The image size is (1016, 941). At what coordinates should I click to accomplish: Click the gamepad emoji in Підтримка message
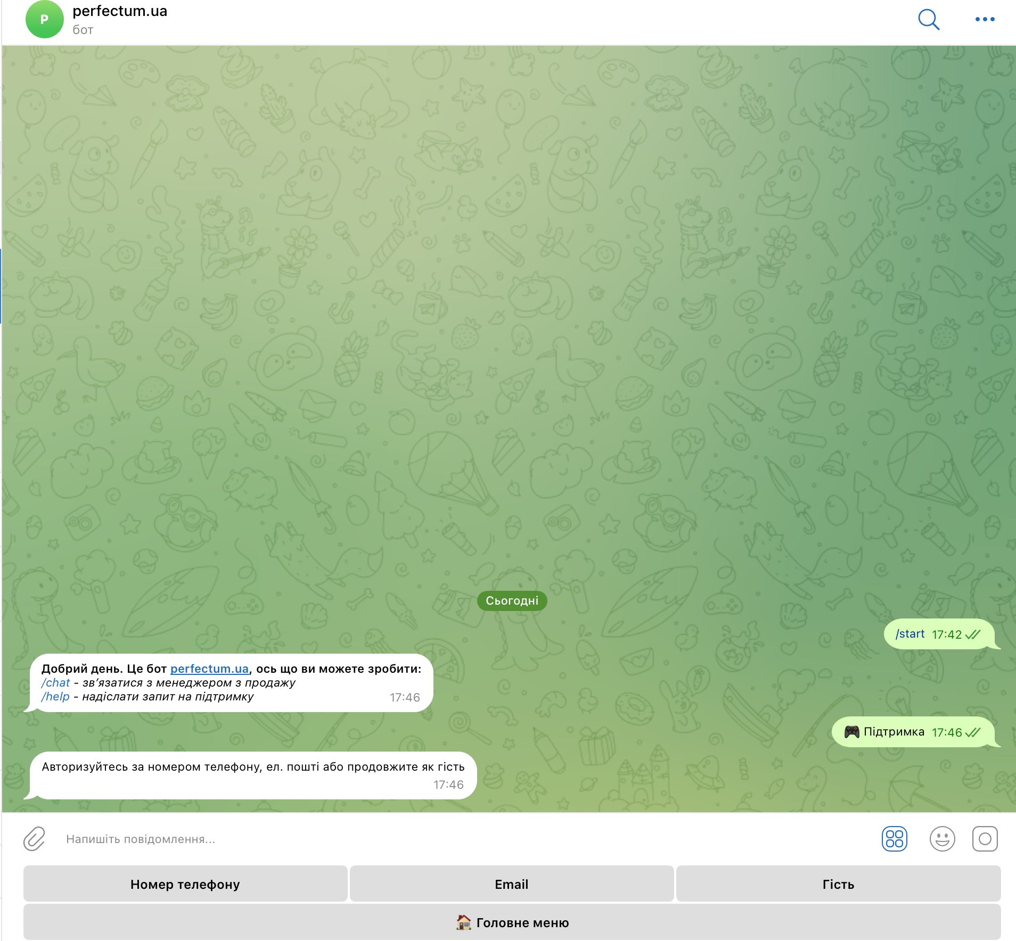852,732
